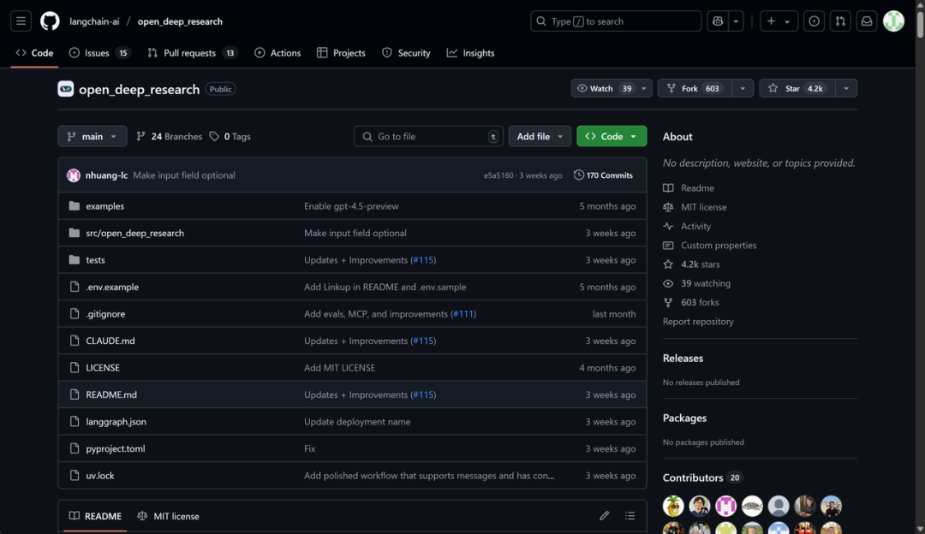This screenshot has width=925, height=534.
Task: Open src/open_deep_research folder
Action: 135,233
